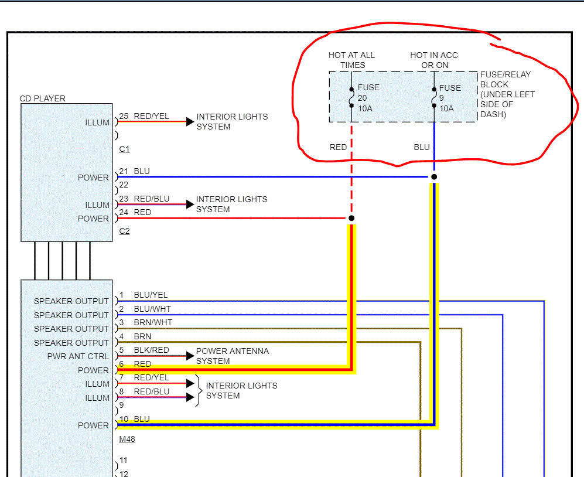The height and width of the screenshot is (477, 584).
Task: Click the POWER label for pin 10
Action: 93,425
